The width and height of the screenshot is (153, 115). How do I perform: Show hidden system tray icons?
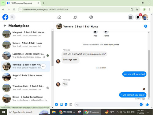tap(118, 112)
